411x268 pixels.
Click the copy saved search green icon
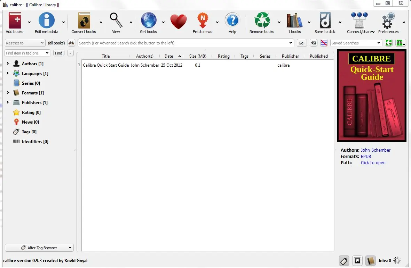[389, 43]
